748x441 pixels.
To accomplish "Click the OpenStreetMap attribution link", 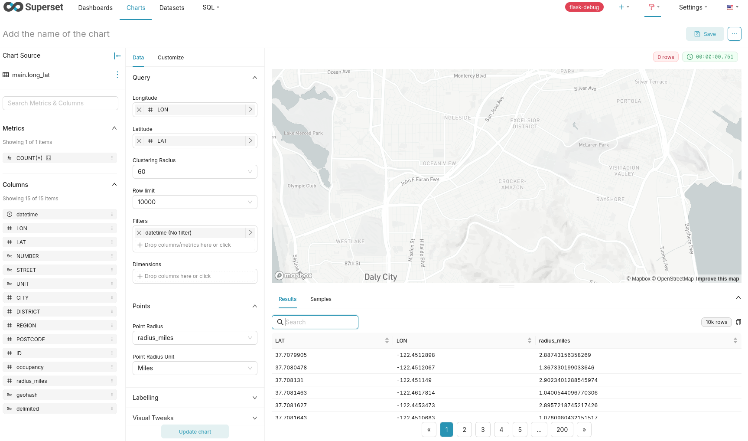I will 673,279.
